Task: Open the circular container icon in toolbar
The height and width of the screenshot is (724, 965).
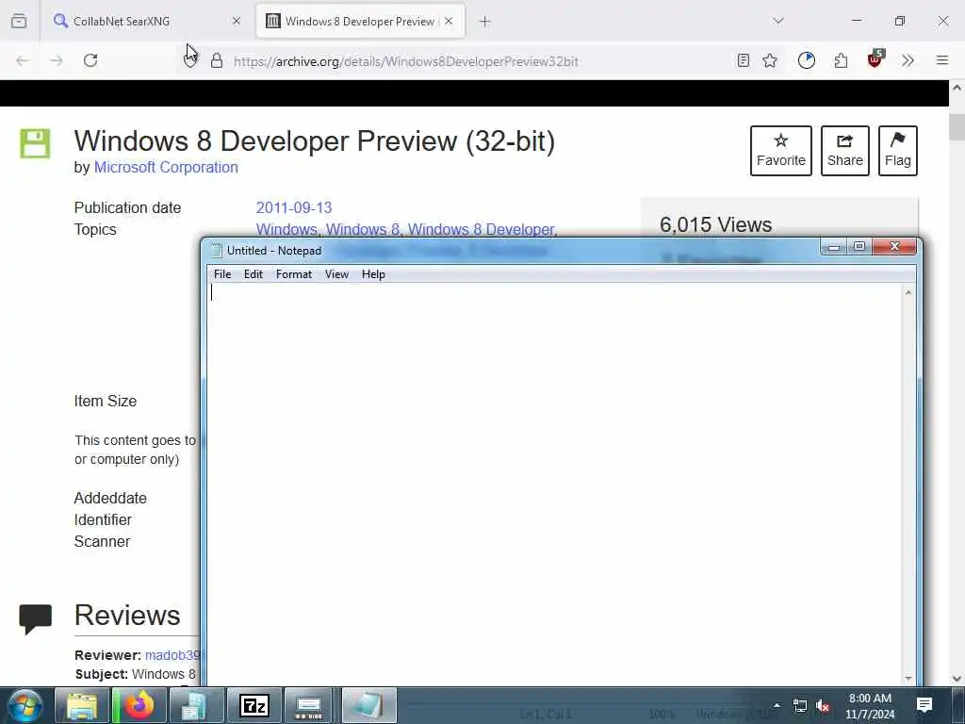Action: [807, 60]
